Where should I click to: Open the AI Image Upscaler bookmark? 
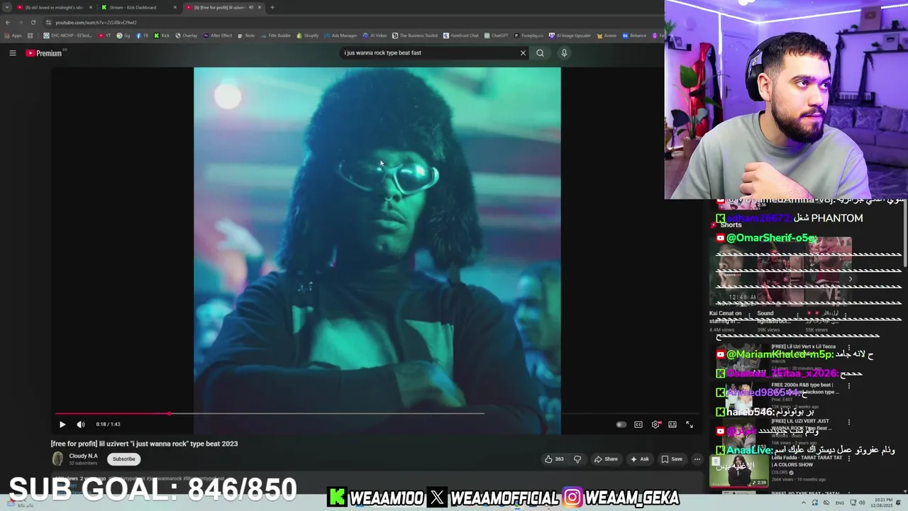pos(571,35)
